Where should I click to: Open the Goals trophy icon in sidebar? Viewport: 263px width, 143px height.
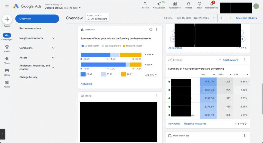7,47
